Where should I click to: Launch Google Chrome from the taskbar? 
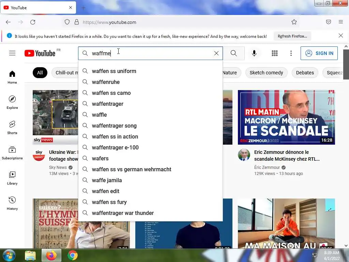[x=72, y=255]
